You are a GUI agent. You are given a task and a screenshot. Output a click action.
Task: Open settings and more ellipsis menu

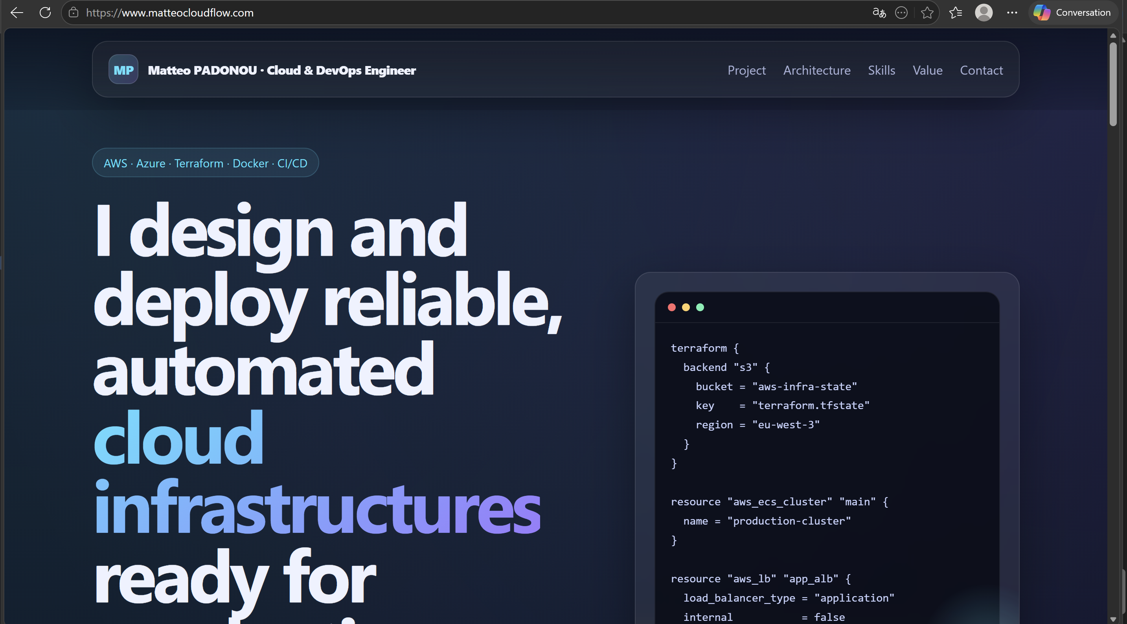point(1012,13)
